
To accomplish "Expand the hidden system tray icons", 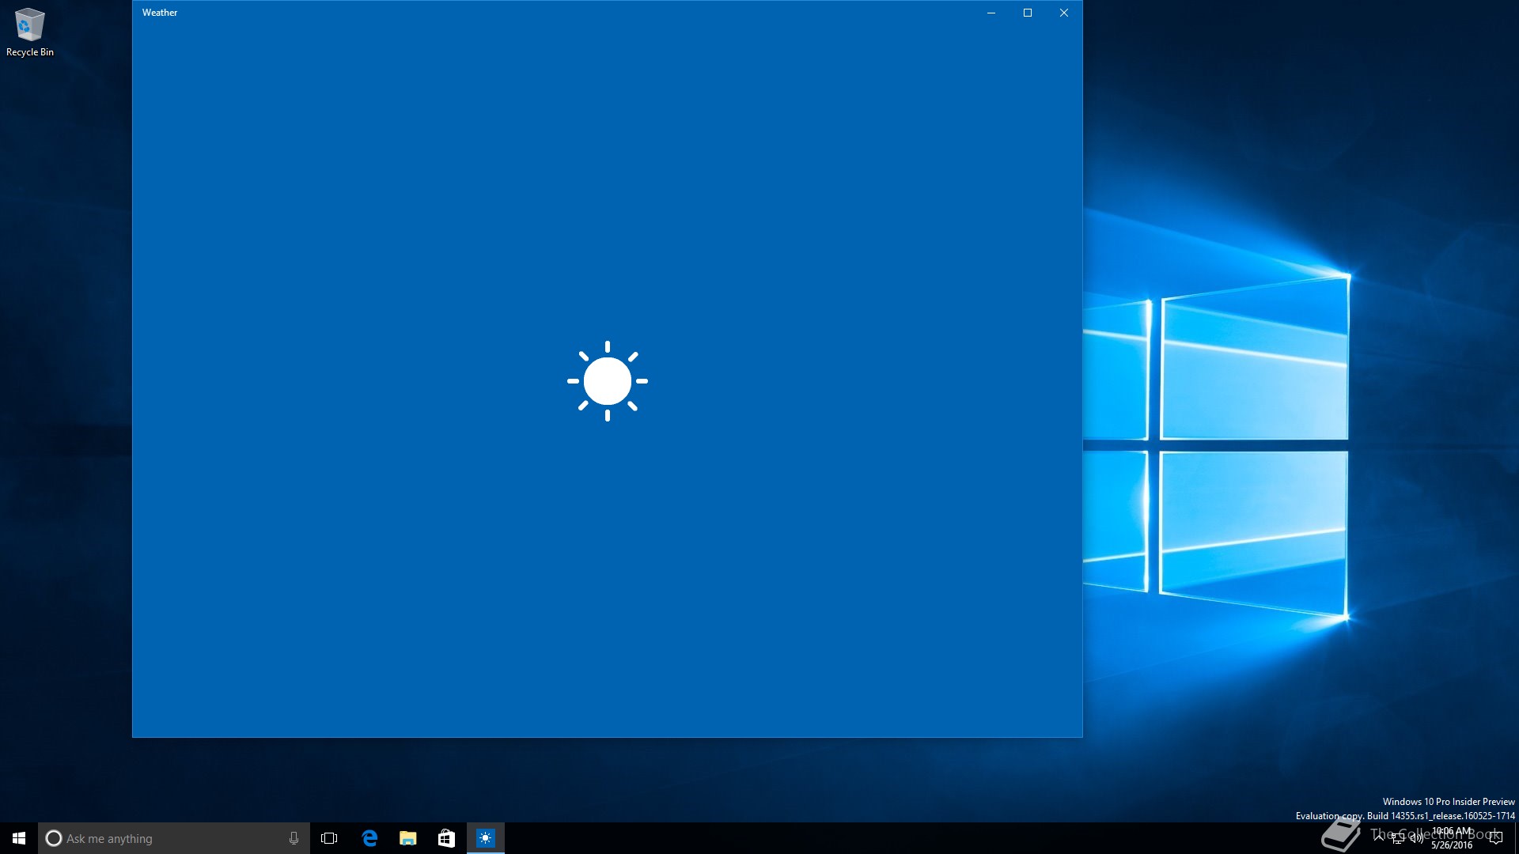I will coord(1379,837).
